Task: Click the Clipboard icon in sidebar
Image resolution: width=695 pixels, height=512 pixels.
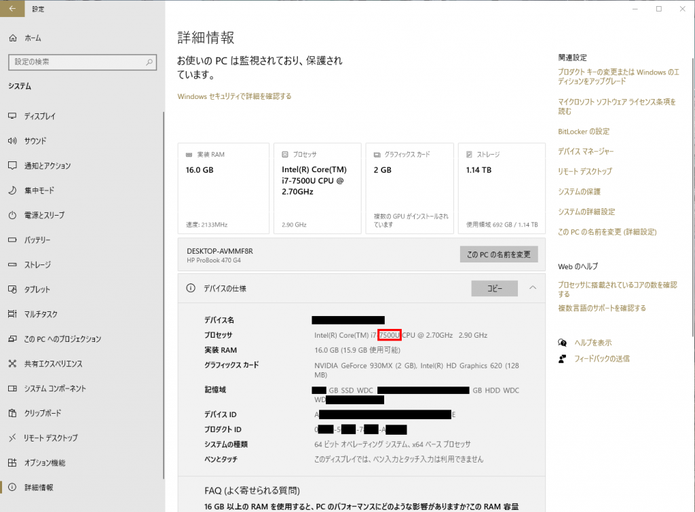Action: click(12, 413)
